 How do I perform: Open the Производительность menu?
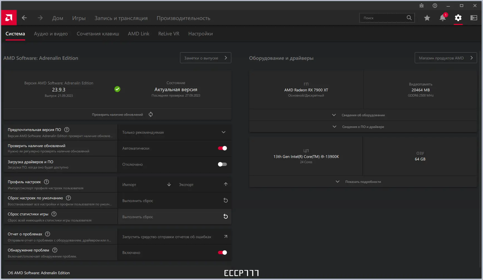(183, 18)
